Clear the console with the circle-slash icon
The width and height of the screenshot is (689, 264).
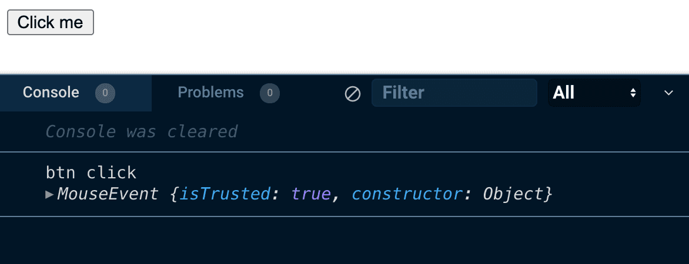point(353,93)
